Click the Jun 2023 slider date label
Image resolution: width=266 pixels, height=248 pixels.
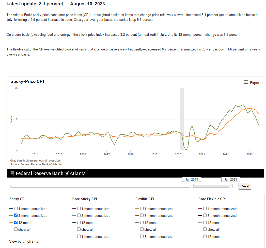(231, 180)
